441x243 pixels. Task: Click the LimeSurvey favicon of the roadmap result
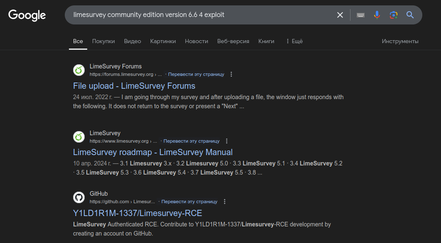click(x=79, y=137)
